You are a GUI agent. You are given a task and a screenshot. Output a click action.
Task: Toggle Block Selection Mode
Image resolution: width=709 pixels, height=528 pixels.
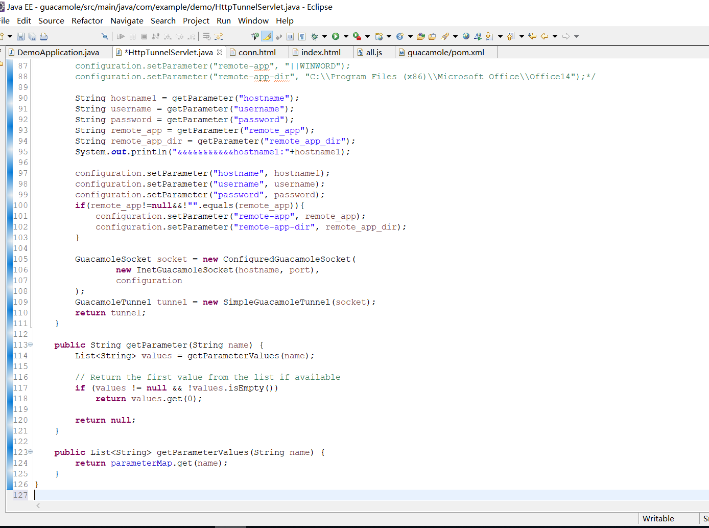coord(290,36)
